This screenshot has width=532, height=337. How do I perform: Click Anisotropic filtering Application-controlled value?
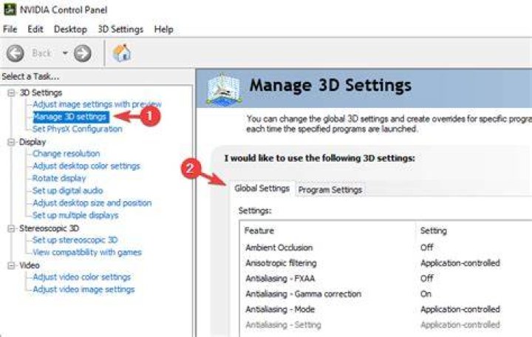click(x=460, y=263)
